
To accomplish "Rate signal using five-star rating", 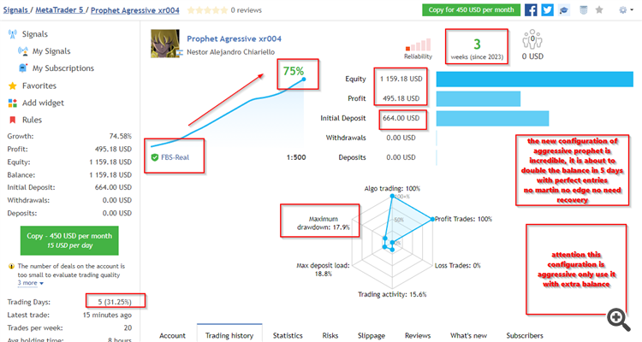I will pos(207,10).
